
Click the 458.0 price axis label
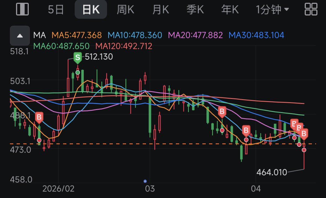click(x=21, y=179)
